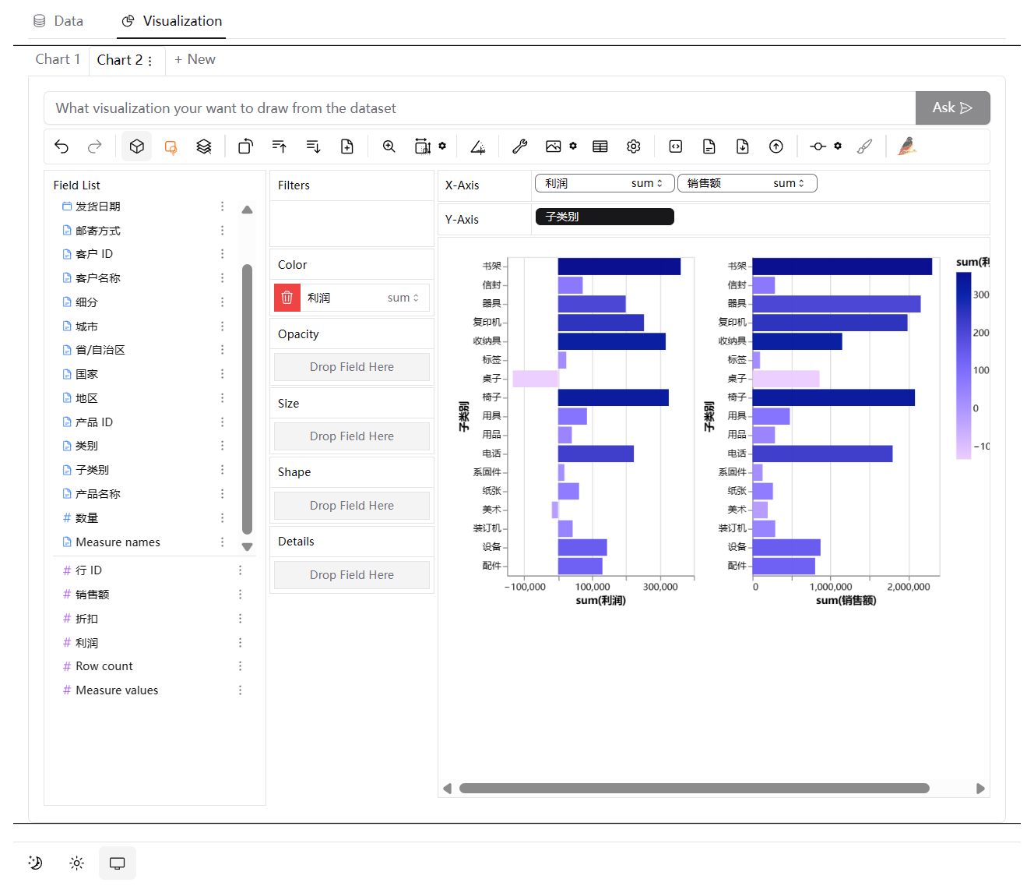Redo the undone action
The image size is (1027, 886).
point(94,146)
